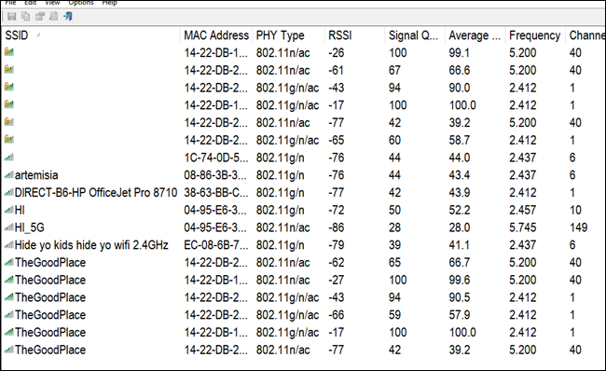Click the Save Selected Items toolbar icon
The width and height of the screenshot is (606, 371).
pos(11,16)
